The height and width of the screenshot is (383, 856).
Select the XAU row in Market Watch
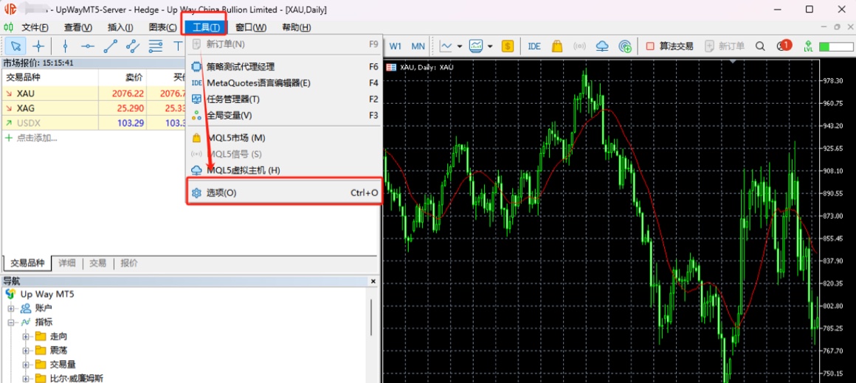[x=94, y=93]
